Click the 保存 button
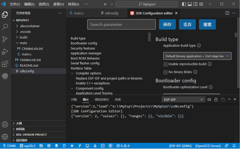Screen dimensions: 240x149 [167, 24]
